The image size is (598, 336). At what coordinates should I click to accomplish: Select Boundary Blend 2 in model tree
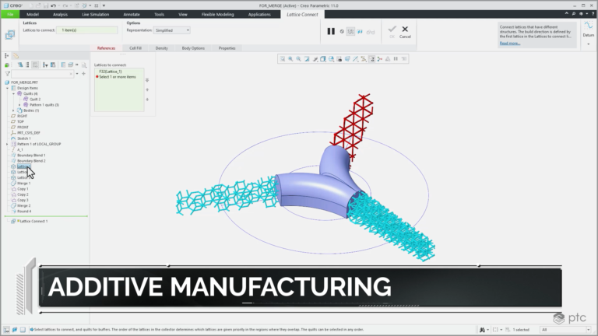point(31,161)
